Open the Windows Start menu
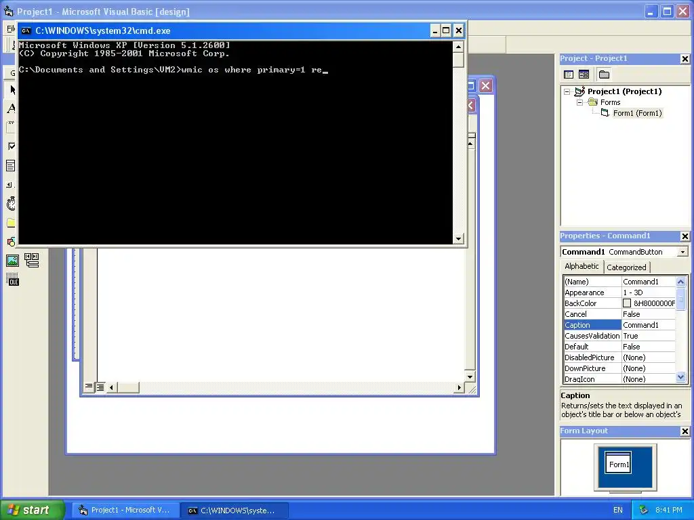 33,510
